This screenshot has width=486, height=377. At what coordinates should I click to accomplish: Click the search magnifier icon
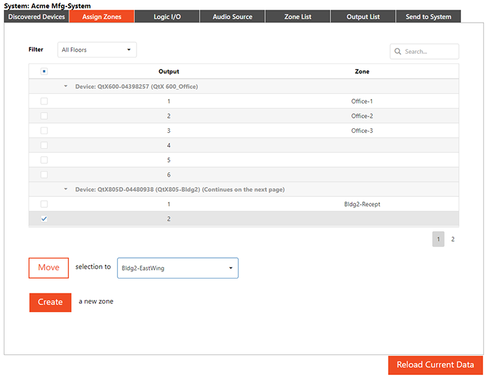point(398,51)
